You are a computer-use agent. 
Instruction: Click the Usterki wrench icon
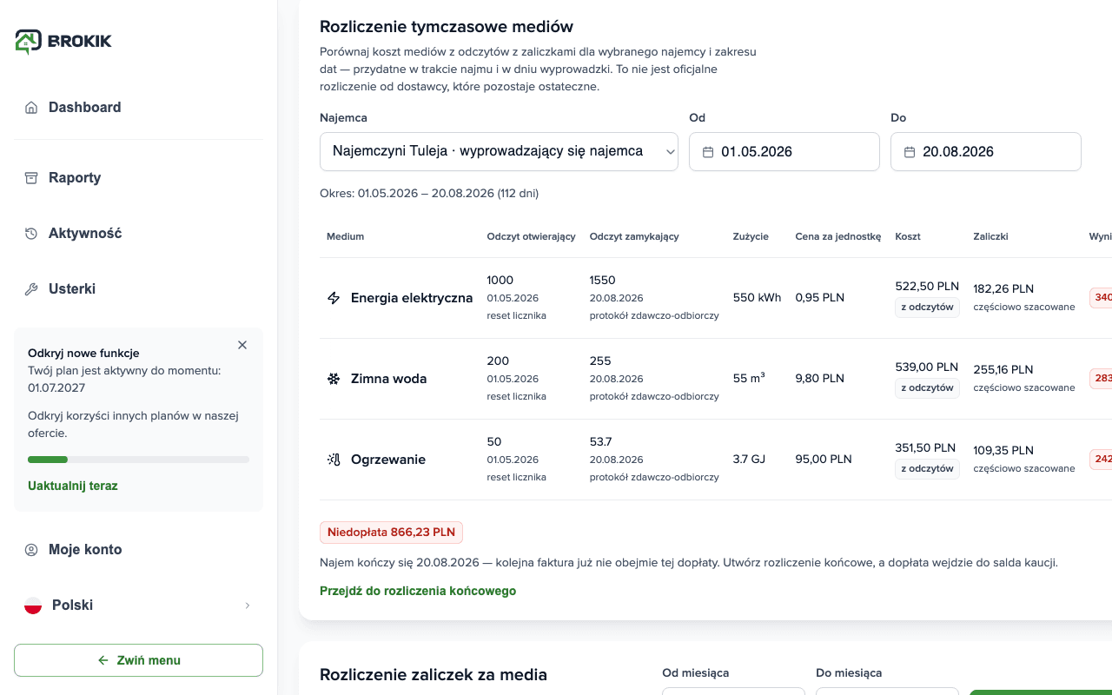pyautogui.click(x=31, y=288)
